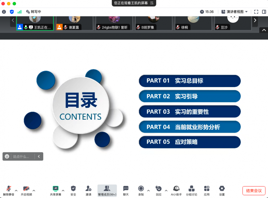Unmute the microphone (解除静音)
Image resolution: width=268 pixels, height=198 pixels.
coord(9,190)
